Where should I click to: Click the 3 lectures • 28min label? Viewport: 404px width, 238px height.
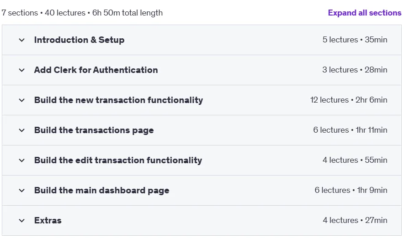(x=355, y=70)
